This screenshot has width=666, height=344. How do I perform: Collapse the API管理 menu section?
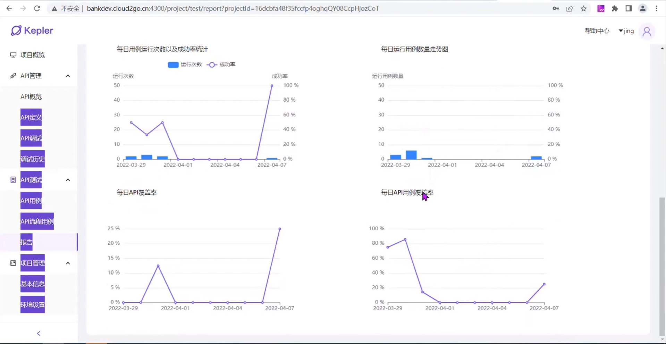pyautogui.click(x=68, y=76)
